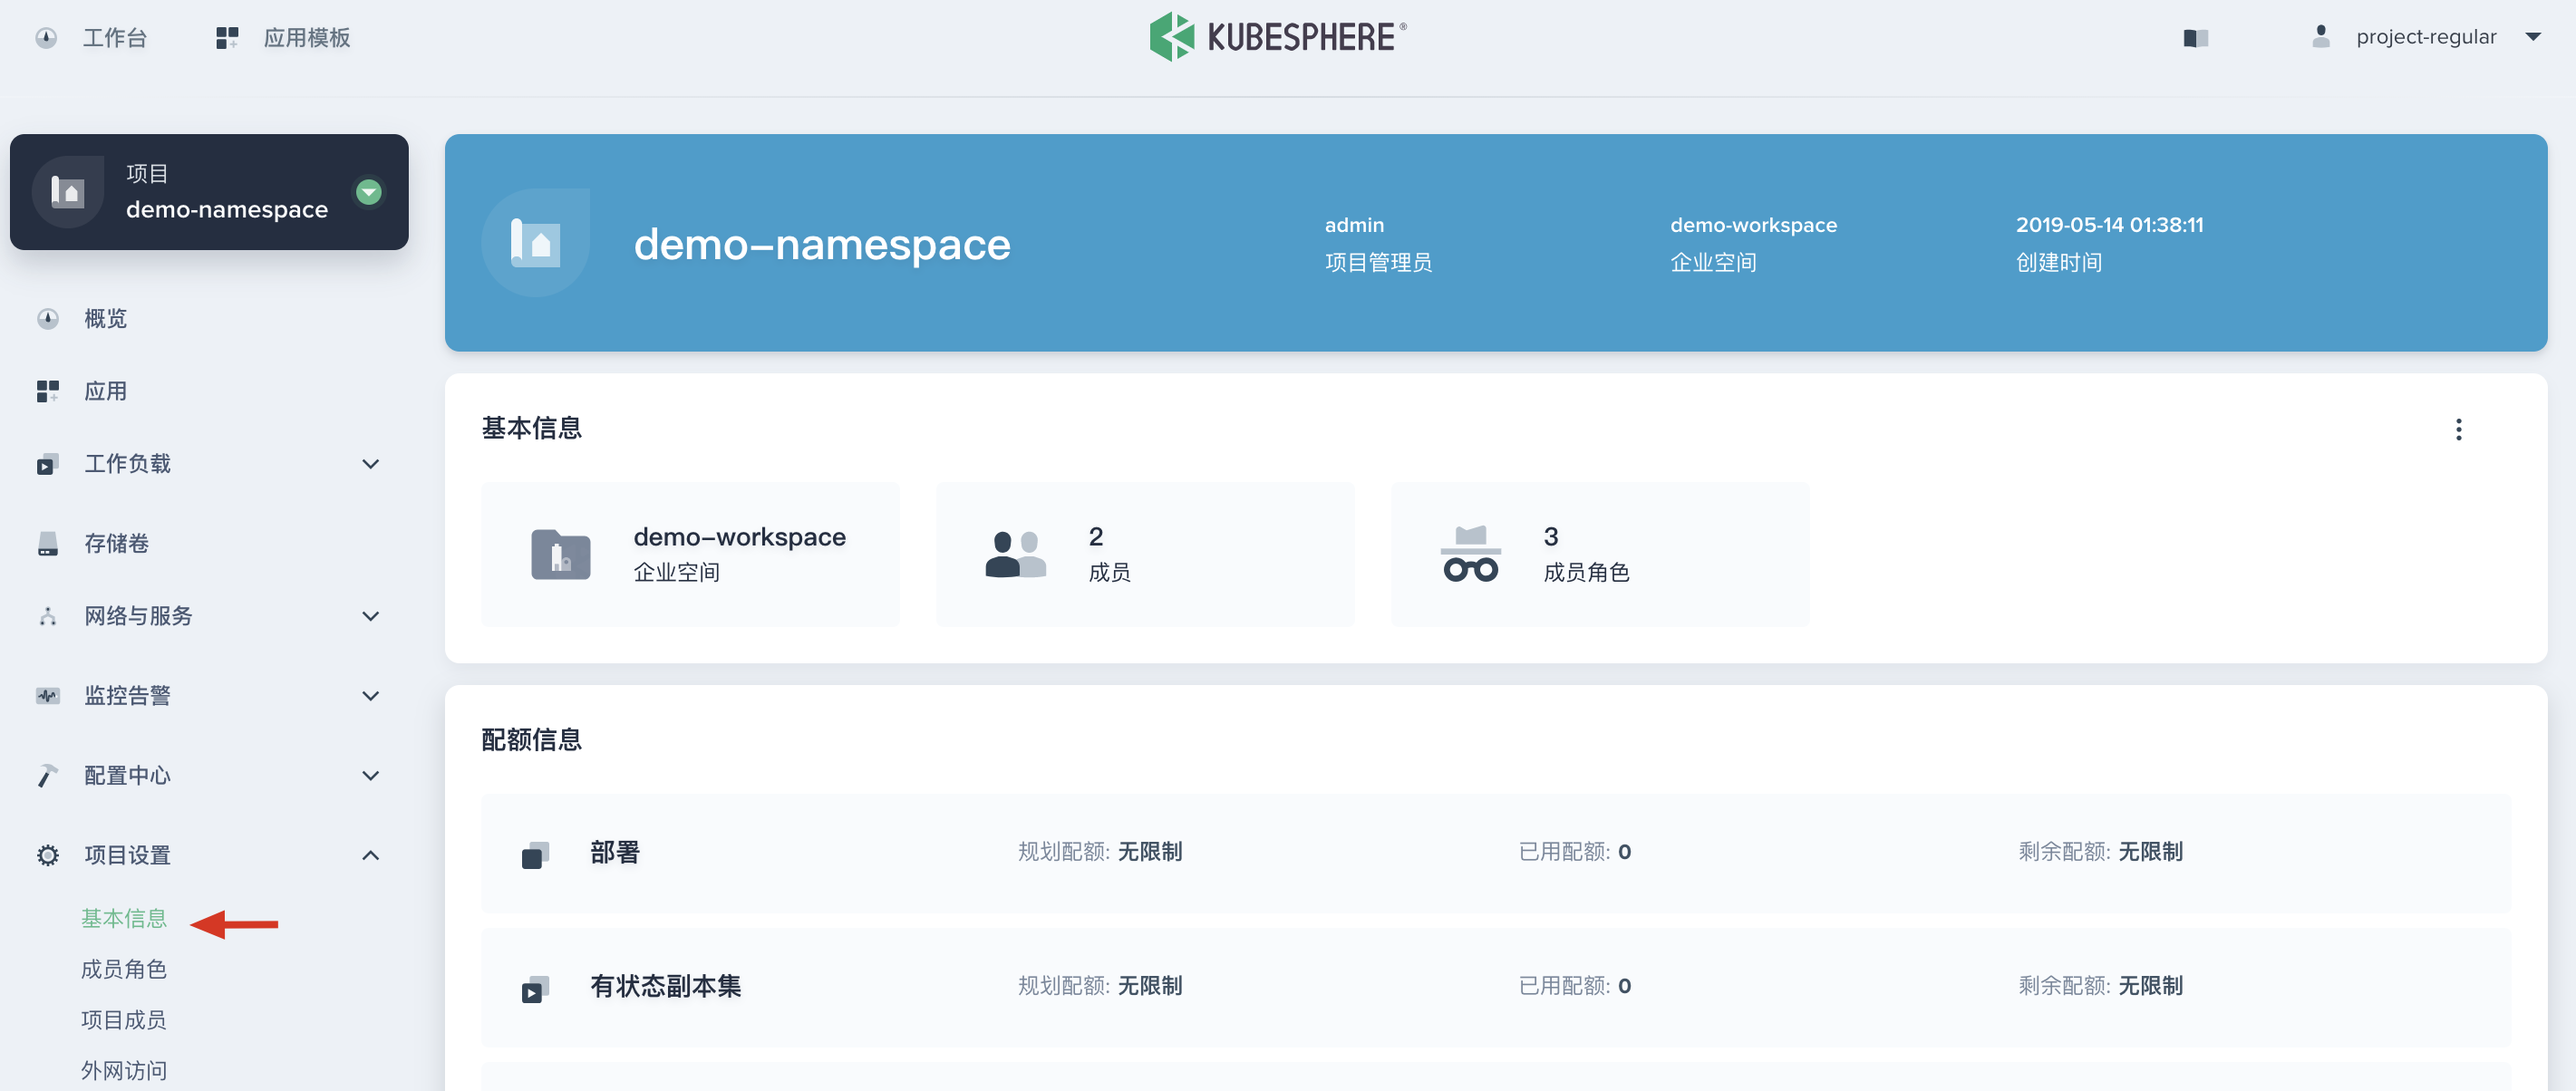Select 基本信息 under 项目设置

click(x=123, y=918)
